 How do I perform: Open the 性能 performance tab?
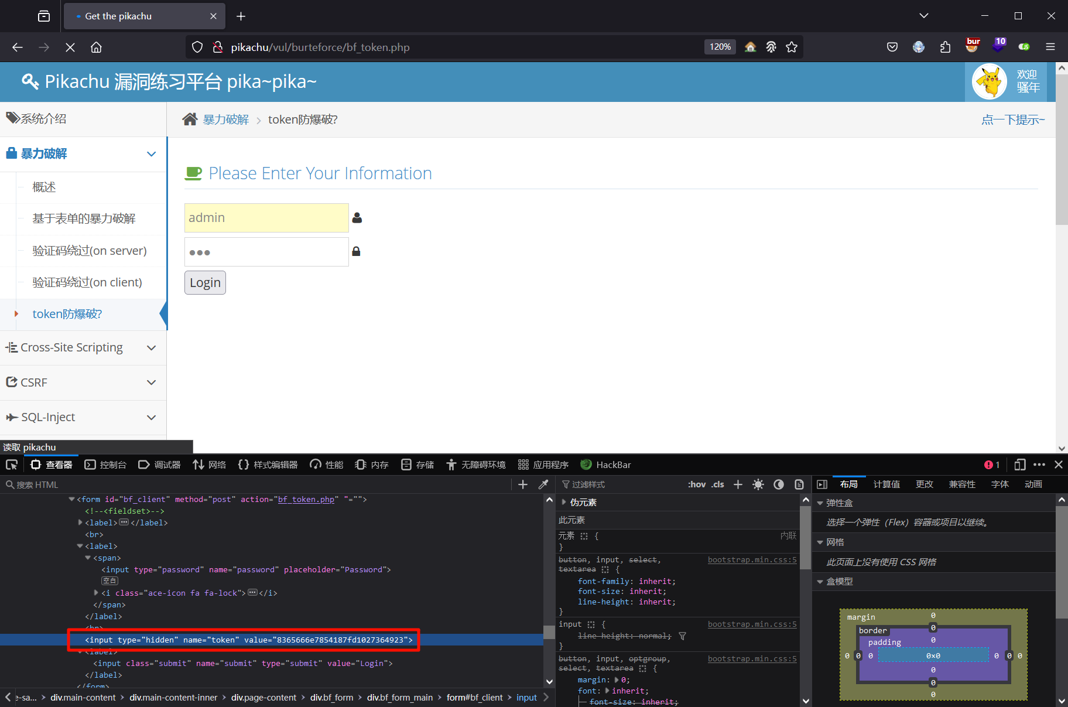327,464
